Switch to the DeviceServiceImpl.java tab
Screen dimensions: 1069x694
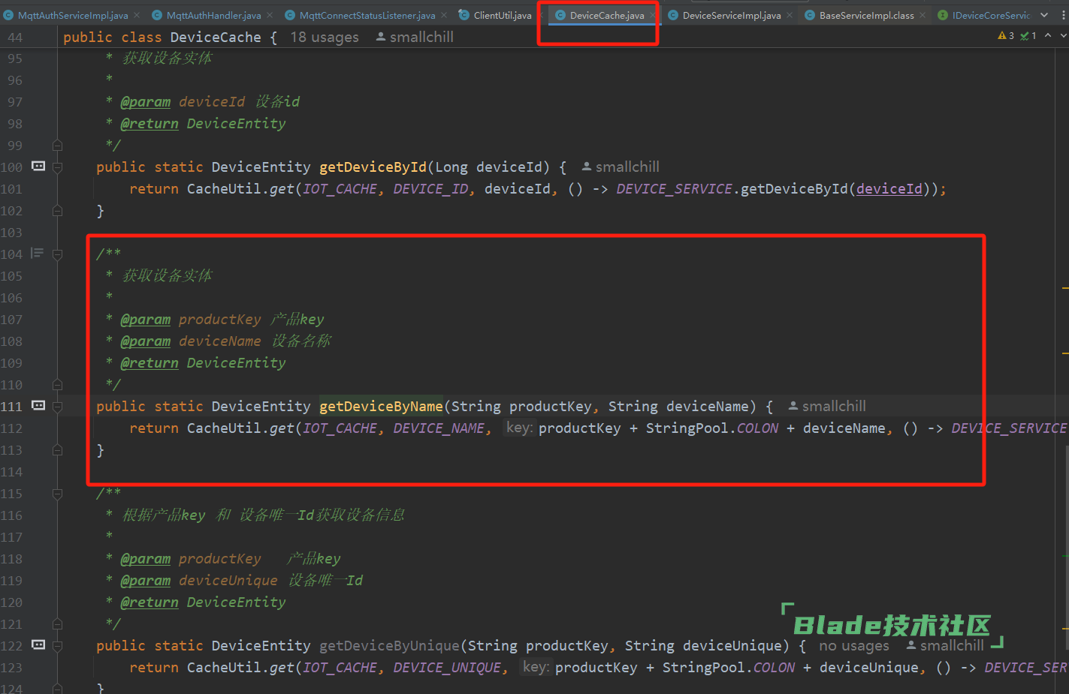pos(731,15)
